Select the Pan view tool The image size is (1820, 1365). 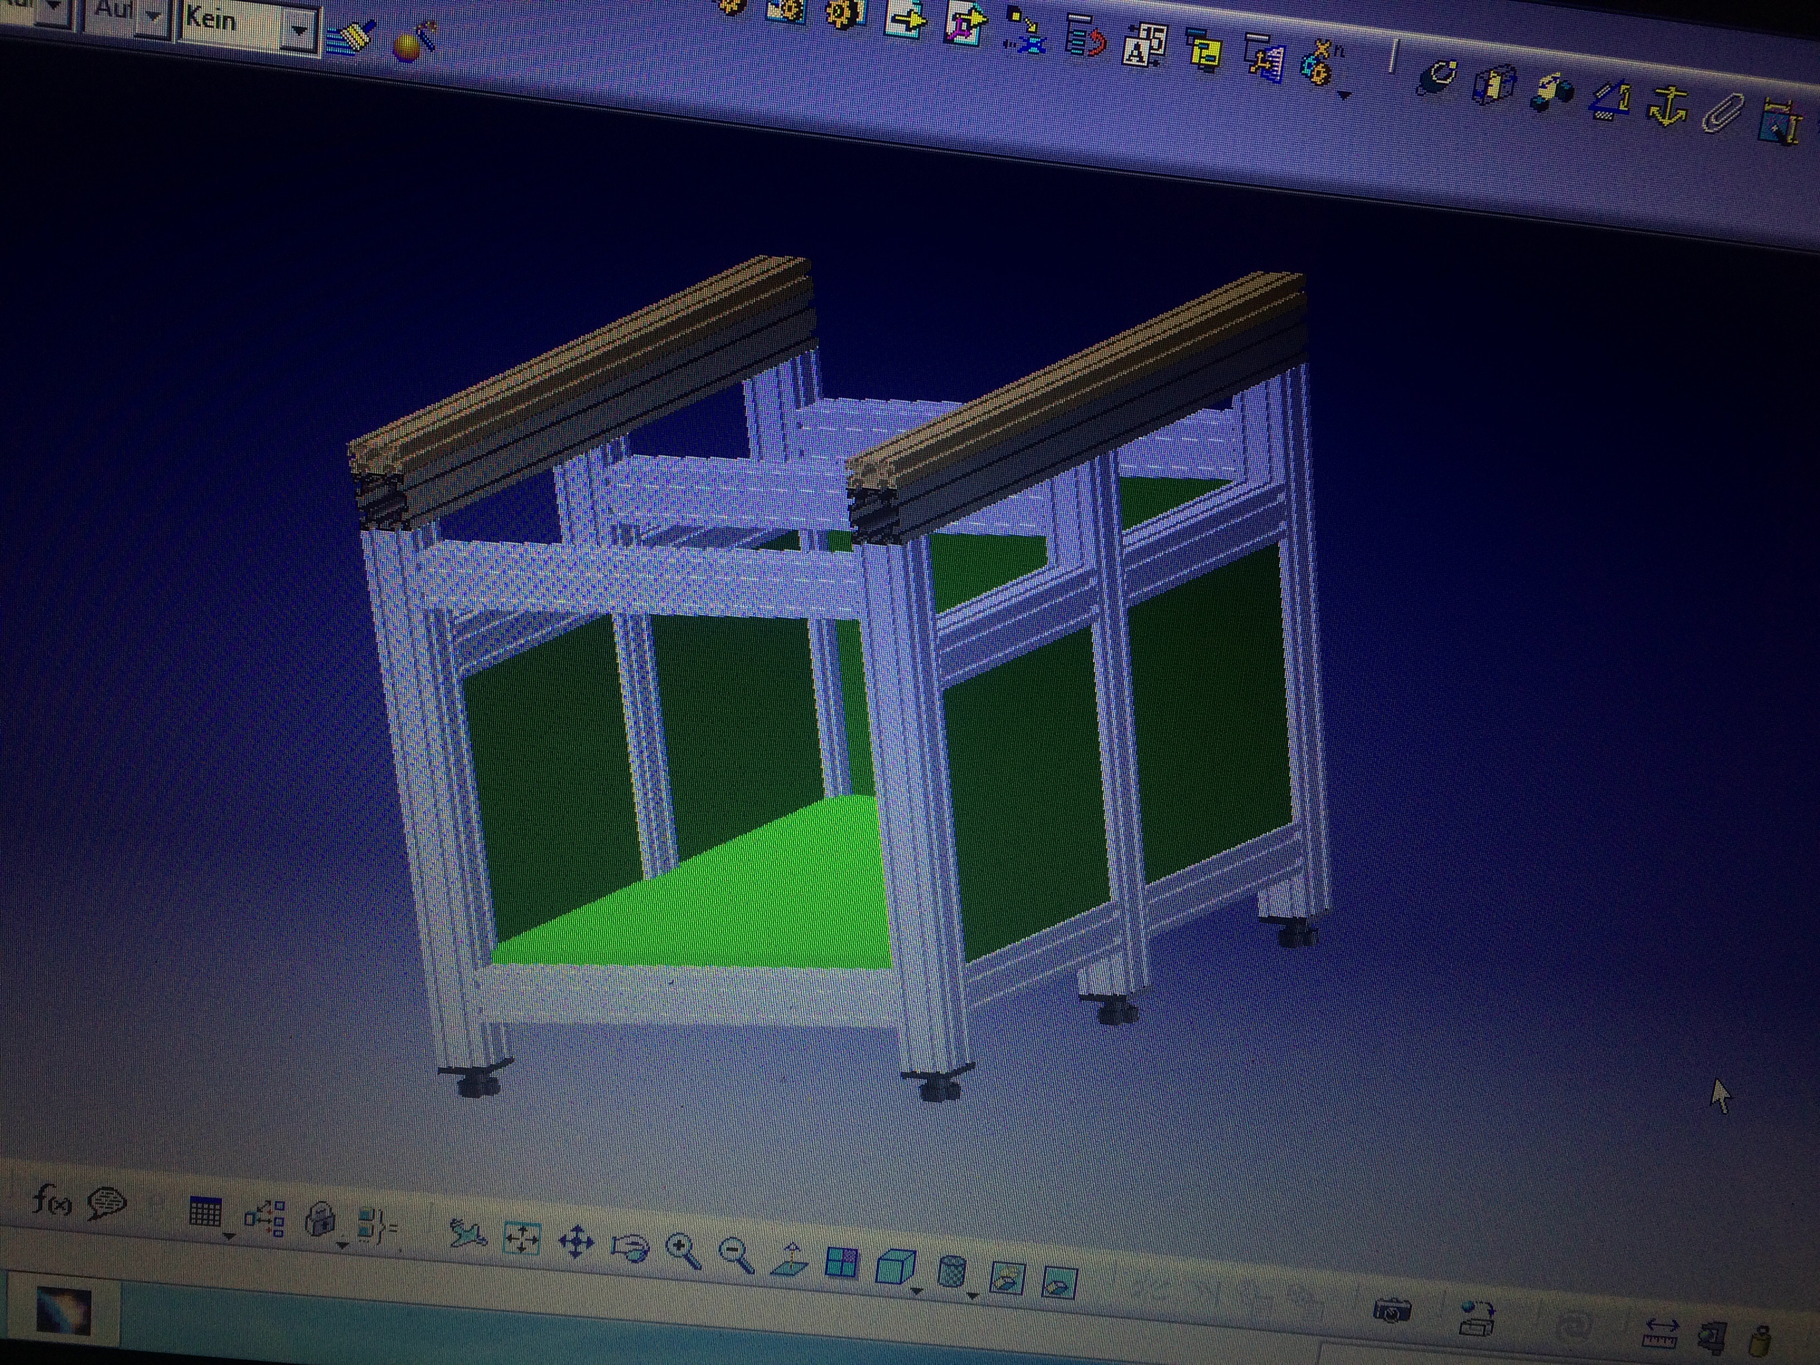pyautogui.click(x=576, y=1242)
